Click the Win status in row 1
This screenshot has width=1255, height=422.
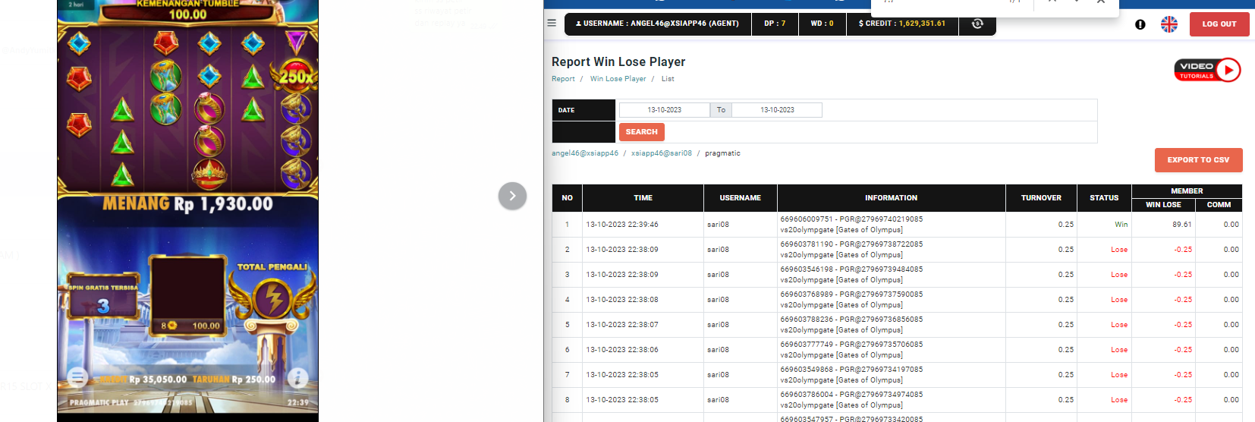point(1121,225)
